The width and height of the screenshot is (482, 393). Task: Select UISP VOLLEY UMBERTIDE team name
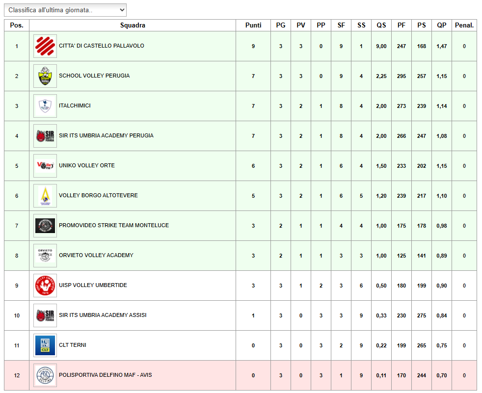[93, 285]
